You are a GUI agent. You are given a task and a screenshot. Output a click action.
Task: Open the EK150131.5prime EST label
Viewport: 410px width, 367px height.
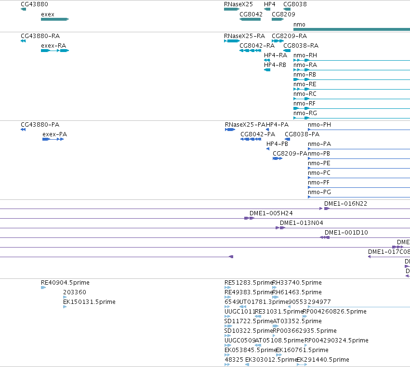[89, 302]
